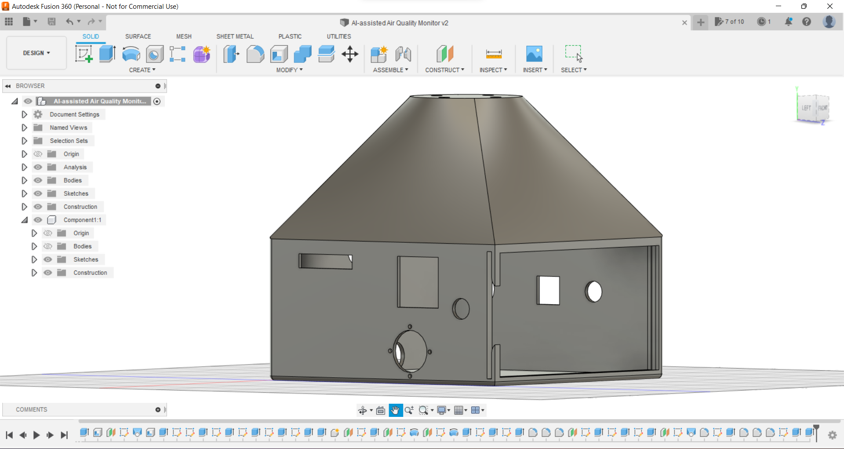This screenshot has height=449, width=844.
Task: Pick the Pan hand navigation tool
Action: [395, 410]
